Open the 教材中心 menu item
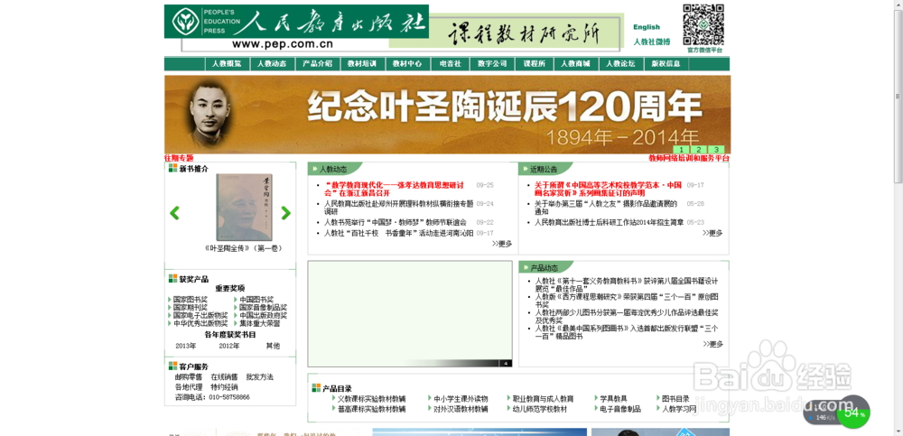Viewport: 903px width, 436px height. pos(407,64)
